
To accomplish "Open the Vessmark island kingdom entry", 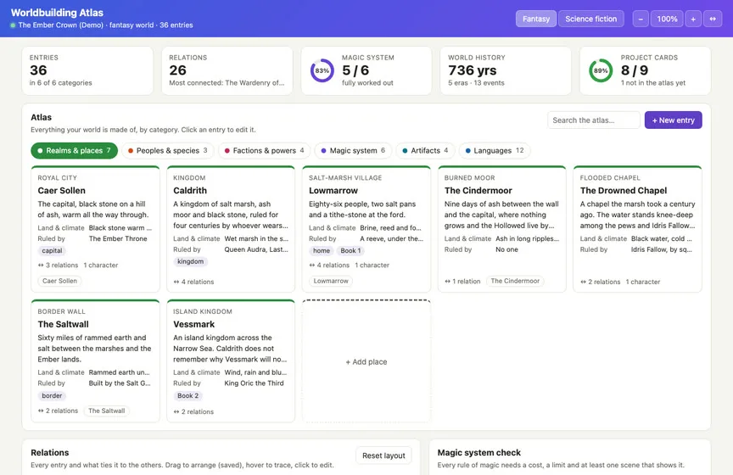I will click(231, 361).
